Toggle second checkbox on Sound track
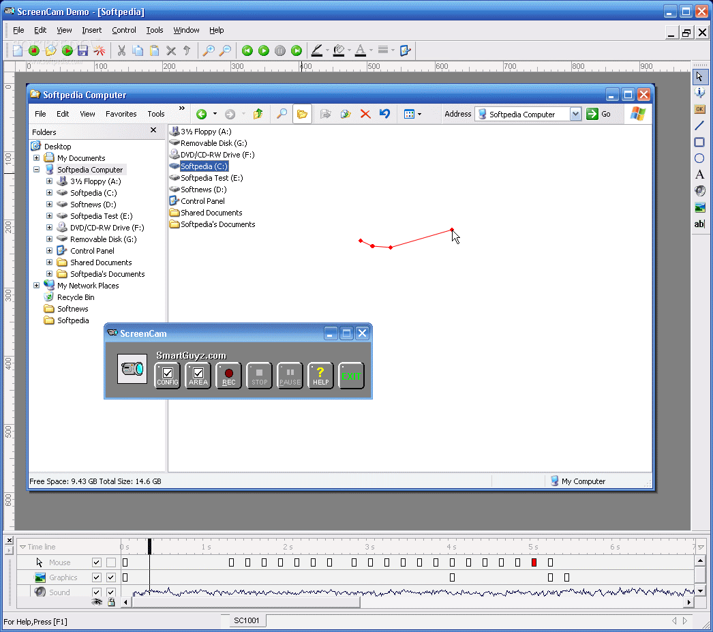 coord(111,592)
